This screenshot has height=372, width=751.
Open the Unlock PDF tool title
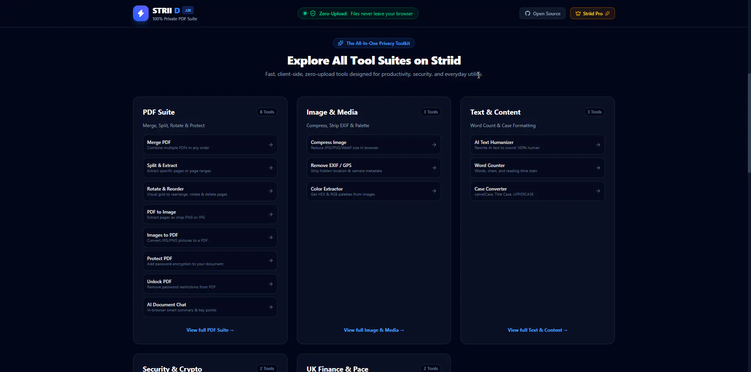tap(159, 282)
